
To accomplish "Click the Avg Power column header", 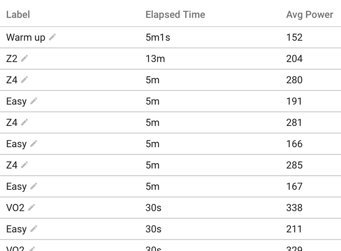I will coord(309,15).
